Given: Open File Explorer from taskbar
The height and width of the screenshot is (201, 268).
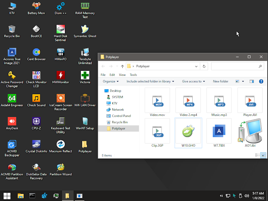Looking at the screenshot, I should coord(21,196).
